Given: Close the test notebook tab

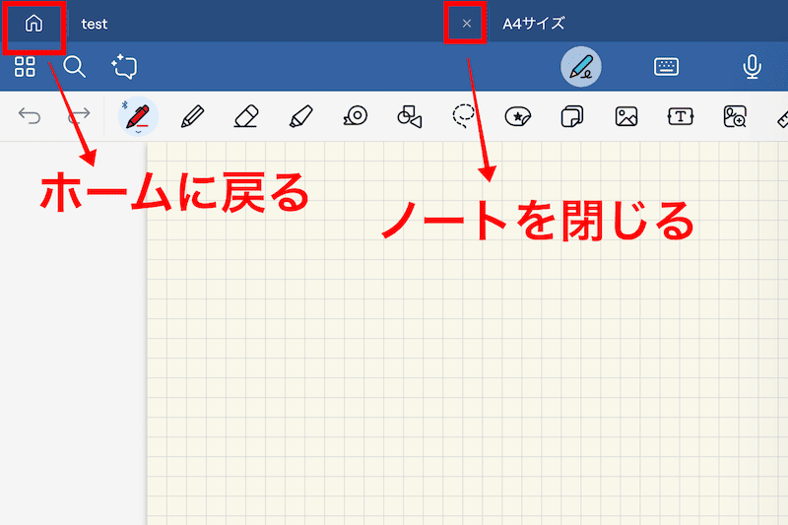Looking at the screenshot, I should point(467,23).
